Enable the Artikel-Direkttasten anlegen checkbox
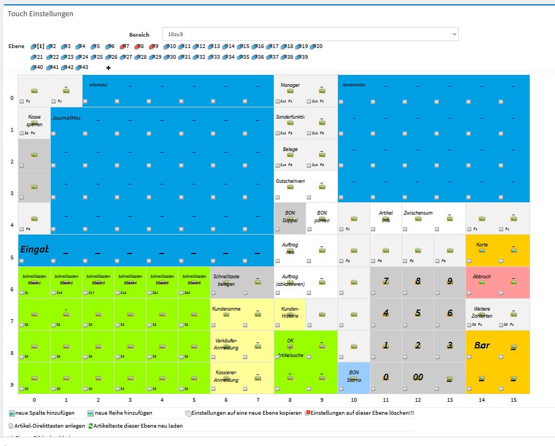The height and width of the screenshot is (446, 555). coord(11,426)
